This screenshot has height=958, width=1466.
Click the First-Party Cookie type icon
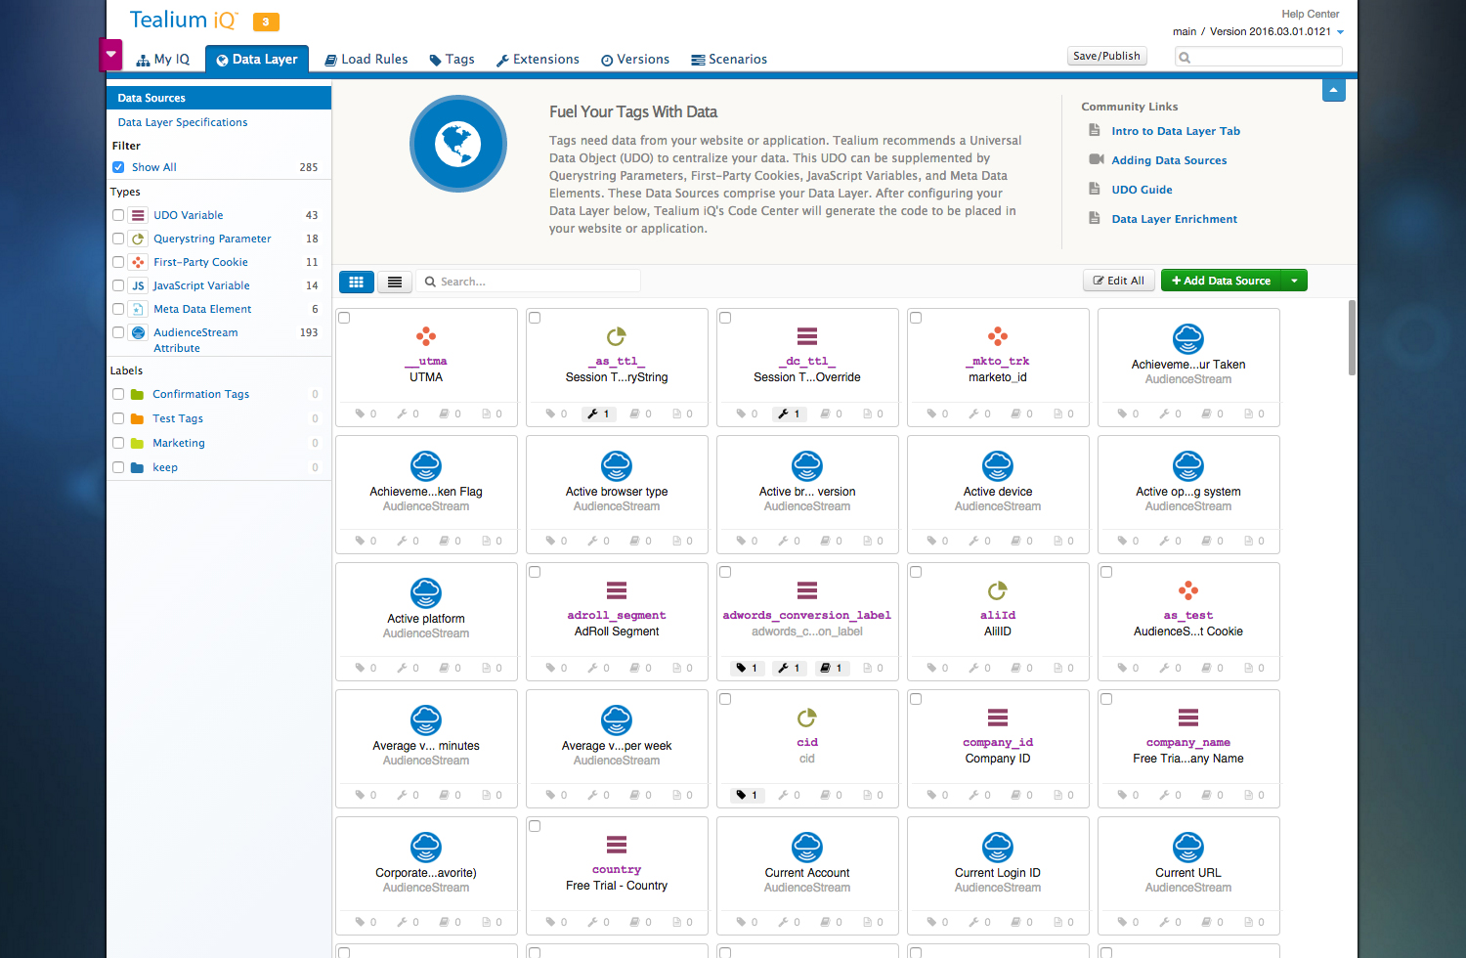(x=138, y=262)
